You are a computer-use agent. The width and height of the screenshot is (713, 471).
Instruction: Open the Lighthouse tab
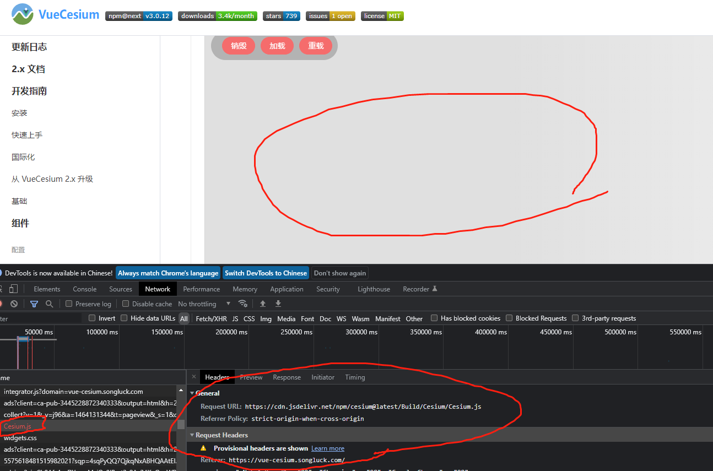coord(374,289)
